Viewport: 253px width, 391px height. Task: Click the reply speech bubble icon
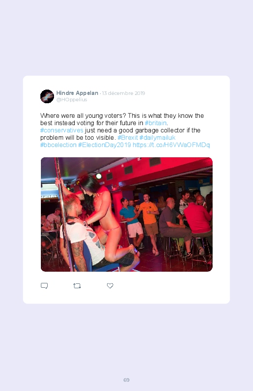pyautogui.click(x=44, y=286)
